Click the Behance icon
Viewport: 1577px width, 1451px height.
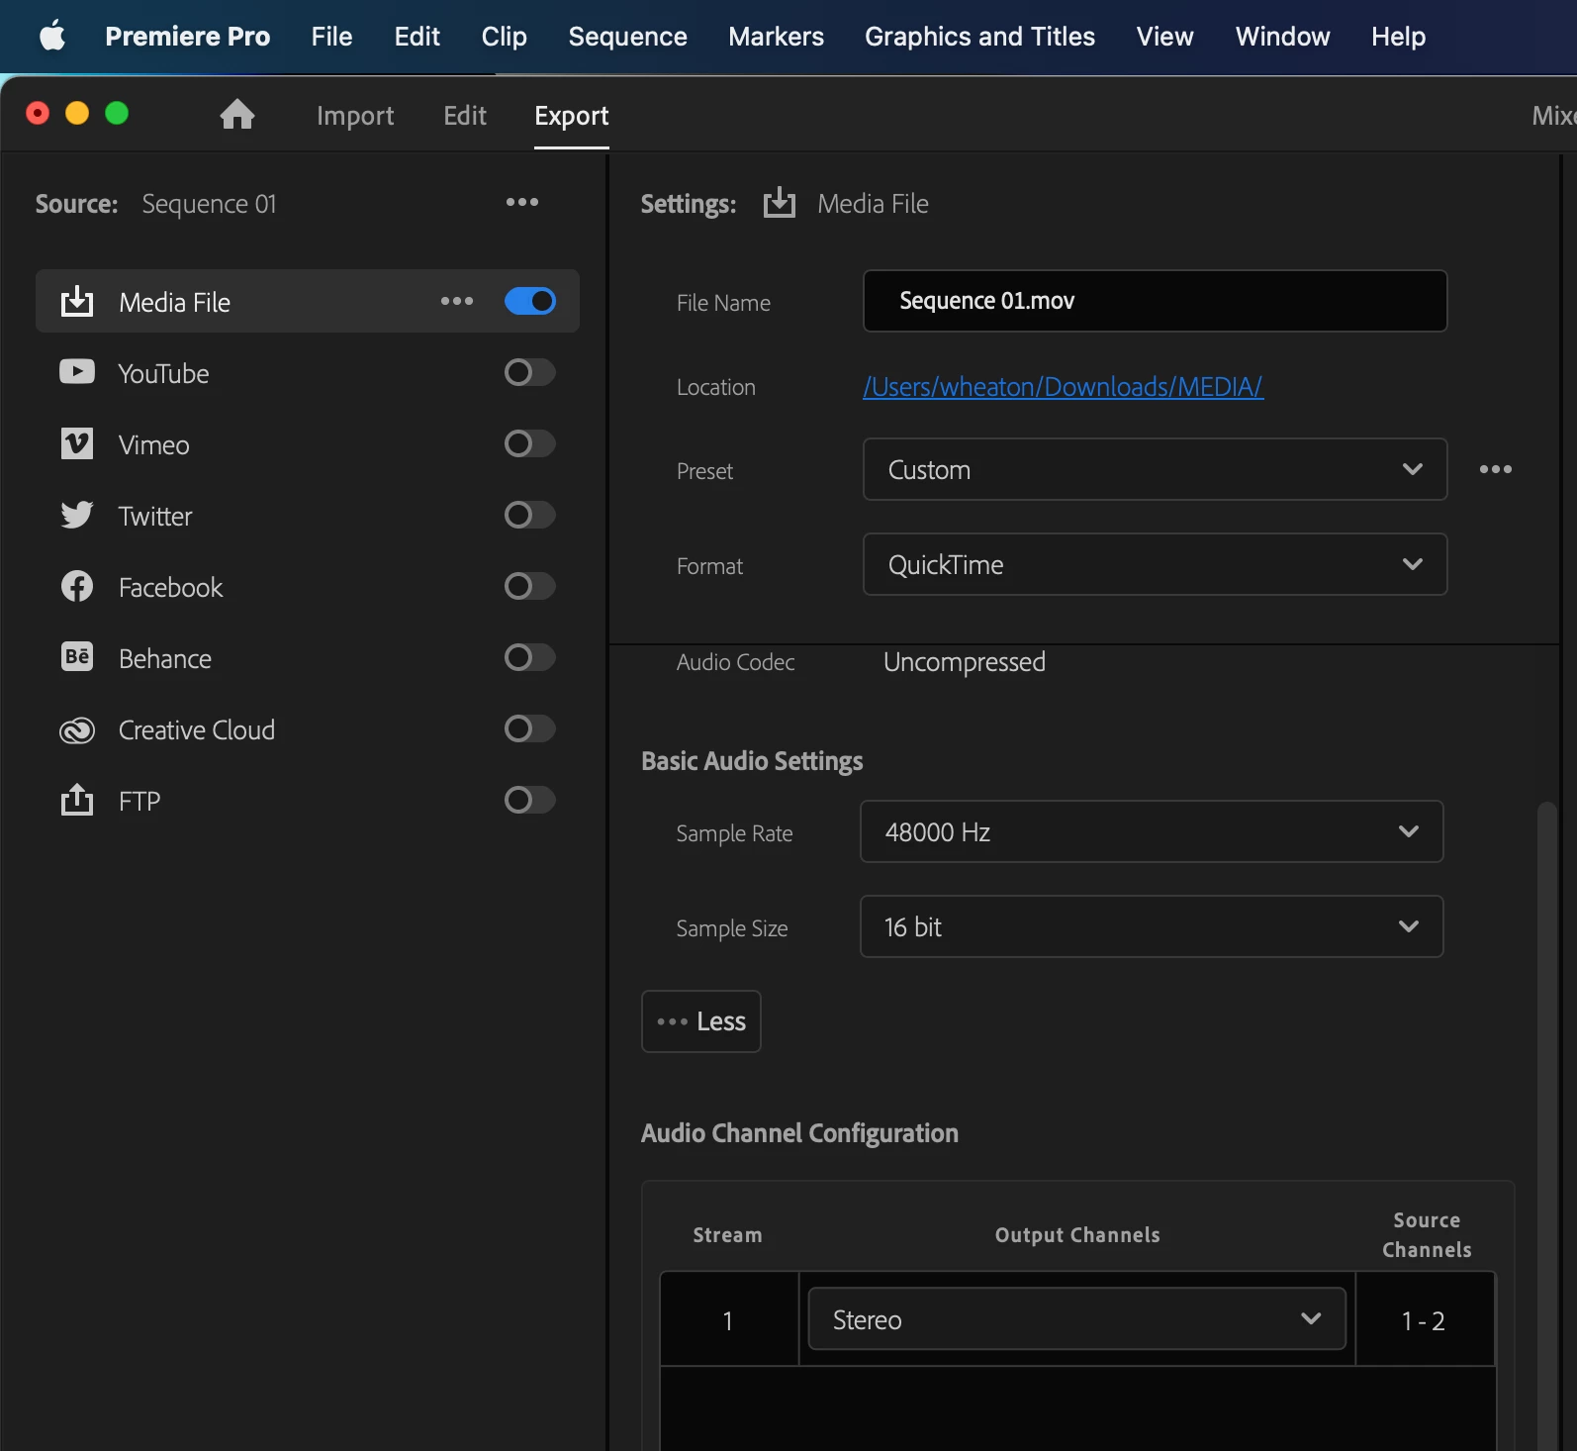(77, 657)
